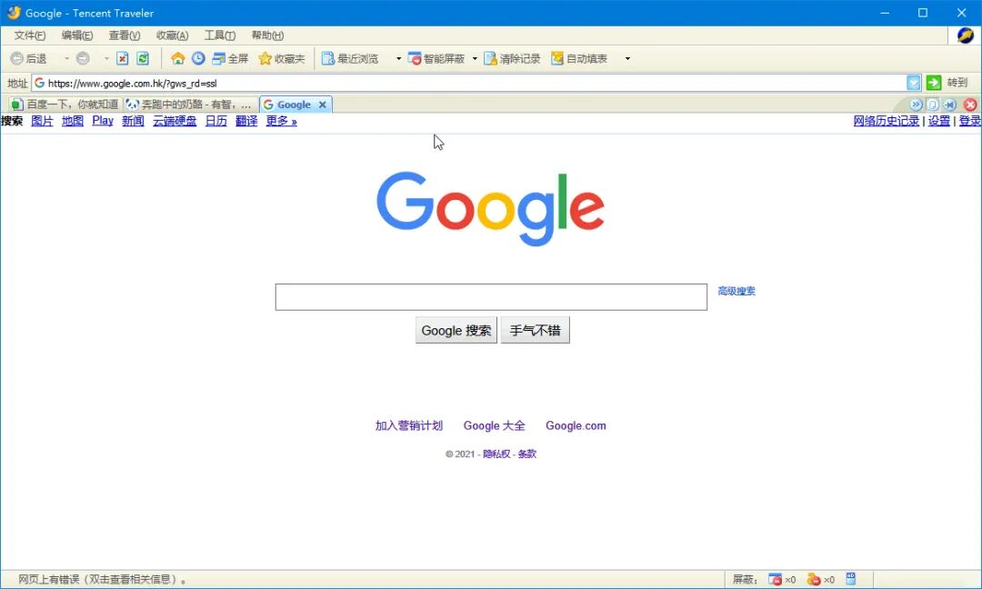Open 收藏(A) menu

pyautogui.click(x=172, y=35)
